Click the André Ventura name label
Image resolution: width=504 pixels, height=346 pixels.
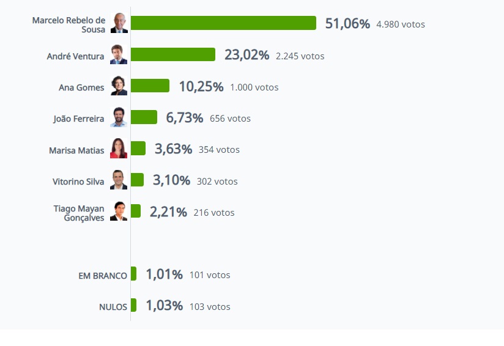75,56
